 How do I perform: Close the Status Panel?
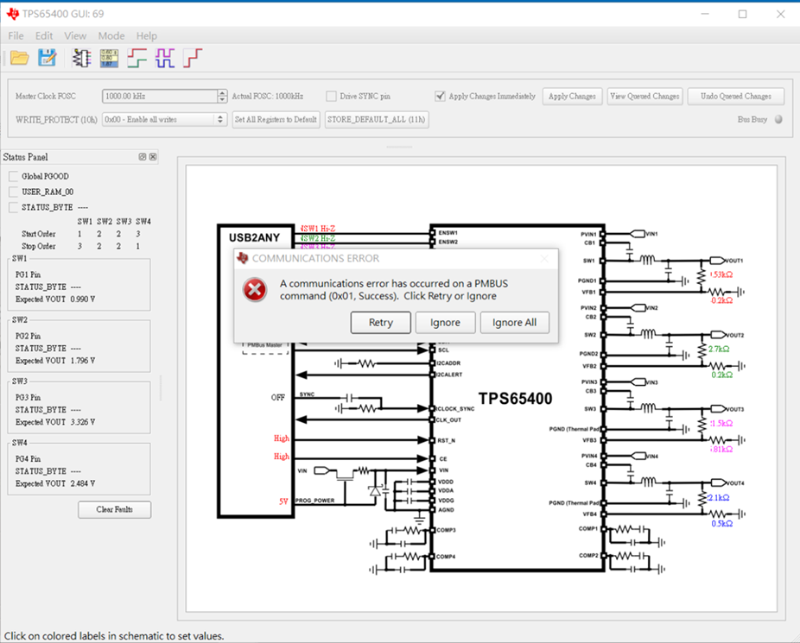pyautogui.click(x=153, y=157)
